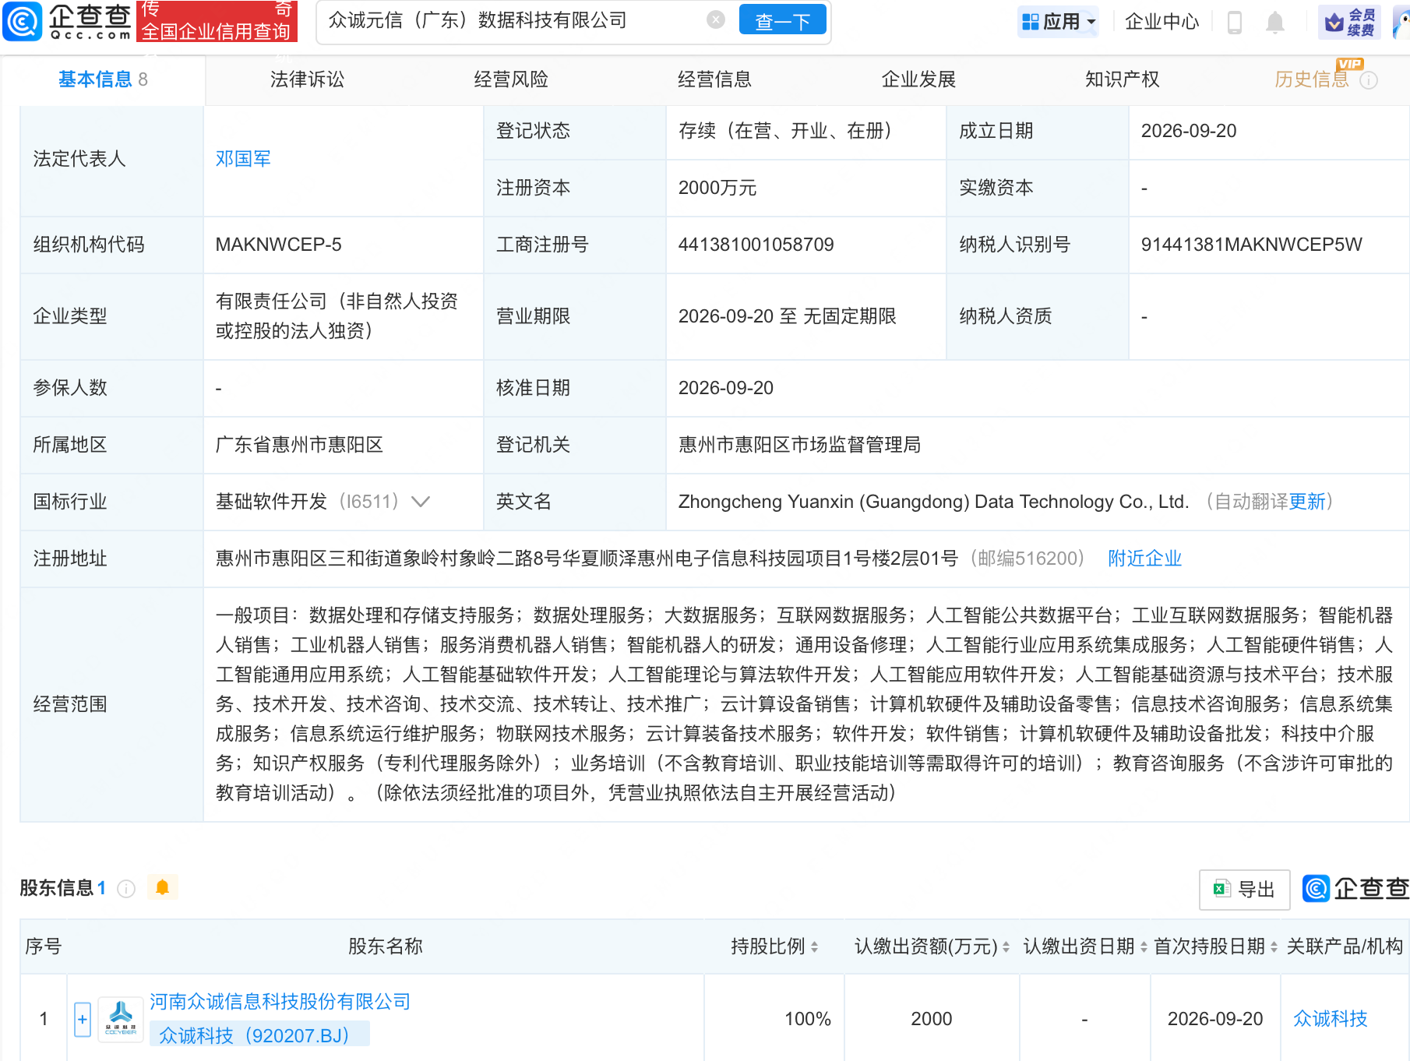1410x1061 pixels.
Task: Click the info icon beside 历史信息
Action: point(1369,80)
